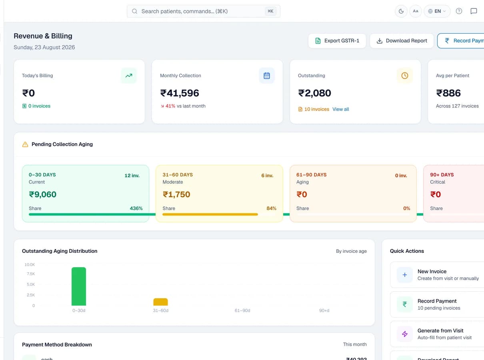This screenshot has height=360, width=484.
Task: Select the 90+ DAYS Critical card
Action: point(454,194)
